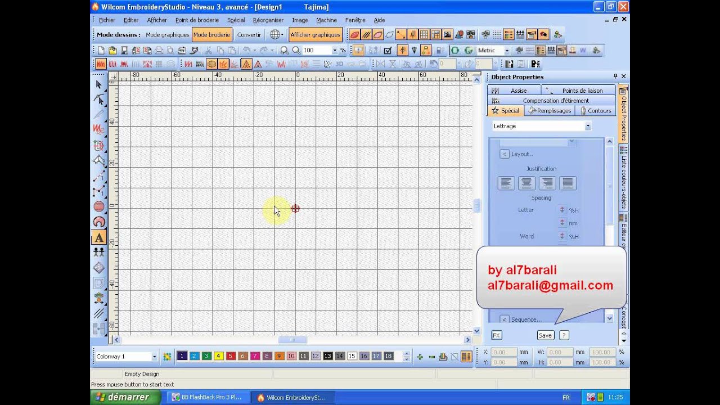Toggle Mode broderie
This screenshot has width=720, height=405.
(211, 35)
